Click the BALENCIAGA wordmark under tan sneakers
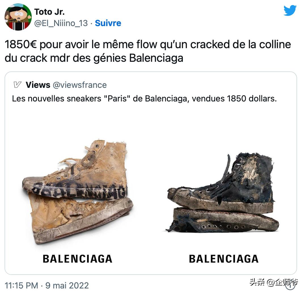This screenshot has height=293, width=305. tap(77, 259)
